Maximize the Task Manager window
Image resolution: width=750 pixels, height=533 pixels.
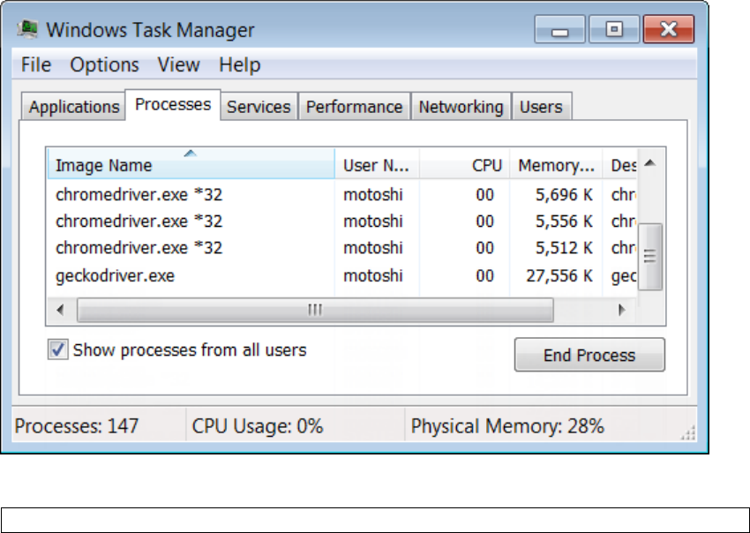tap(614, 30)
